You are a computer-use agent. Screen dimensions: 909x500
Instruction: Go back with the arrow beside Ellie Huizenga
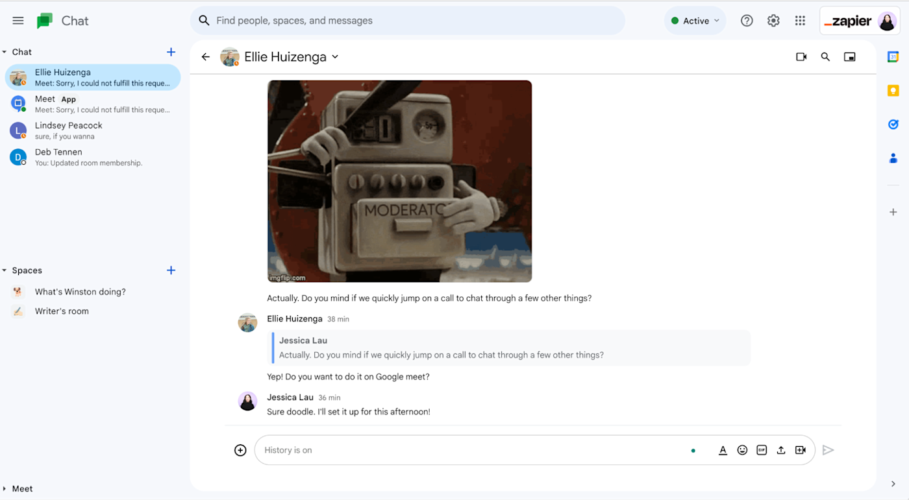click(x=206, y=57)
